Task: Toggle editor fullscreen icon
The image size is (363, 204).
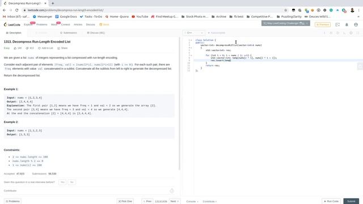Action: [x=358, y=33]
